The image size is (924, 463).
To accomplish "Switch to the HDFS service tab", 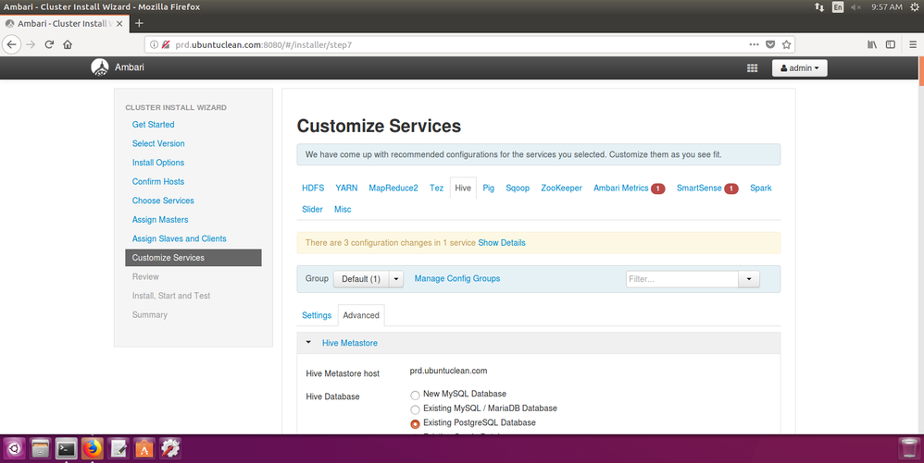I will click(x=313, y=188).
